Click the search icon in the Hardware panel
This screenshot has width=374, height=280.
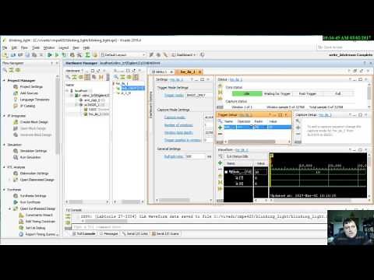68,77
